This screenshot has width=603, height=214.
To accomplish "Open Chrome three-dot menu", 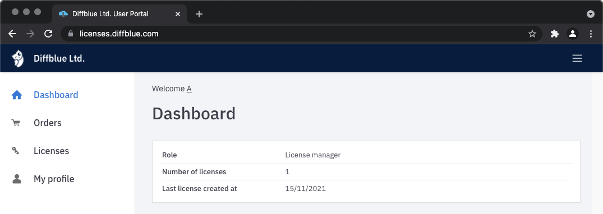I will pos(591,34).
